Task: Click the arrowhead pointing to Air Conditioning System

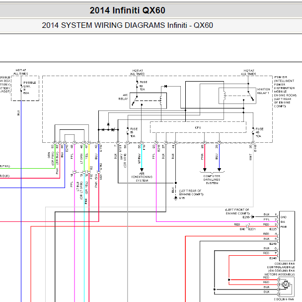Action: 142,170
